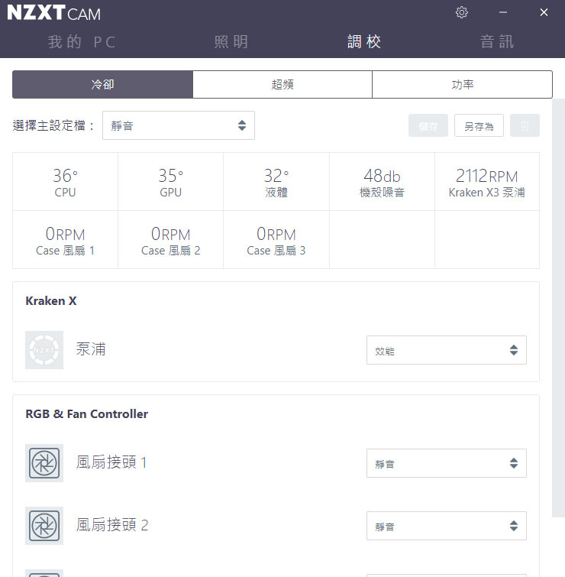Open the 功率 sub-tab
The image size is (565, 577).
(x=463, y=85)
